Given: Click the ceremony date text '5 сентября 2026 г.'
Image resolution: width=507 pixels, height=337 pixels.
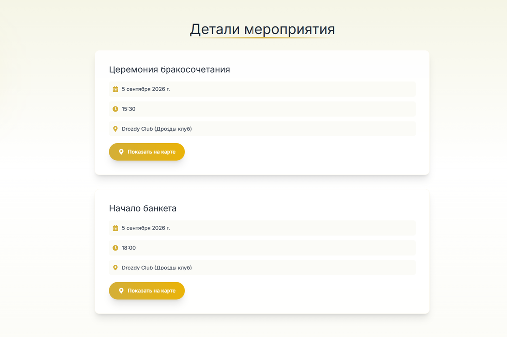Looking at the screenshot, I should [146, 89].
